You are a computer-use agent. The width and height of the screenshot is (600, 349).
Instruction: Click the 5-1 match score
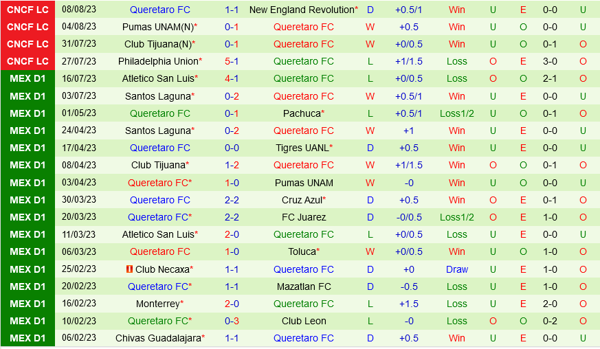(x=232, y=61)
